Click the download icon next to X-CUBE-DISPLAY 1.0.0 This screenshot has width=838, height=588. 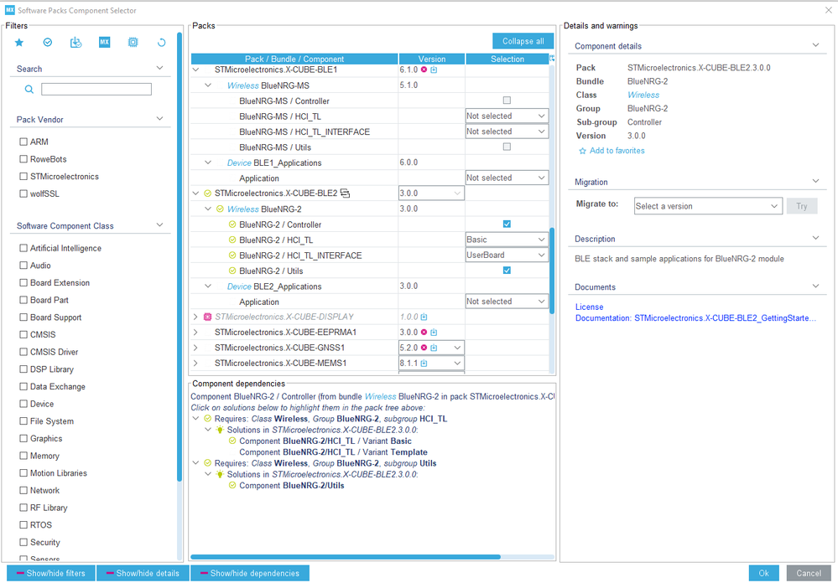point(424,317)
